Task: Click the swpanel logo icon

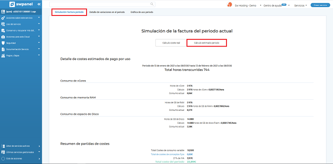Action: pyautogui.click(x=12, y=4)
